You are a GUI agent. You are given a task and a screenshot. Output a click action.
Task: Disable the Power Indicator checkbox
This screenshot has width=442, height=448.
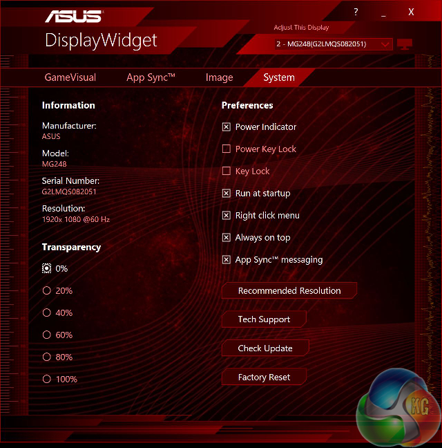(227, 127)
